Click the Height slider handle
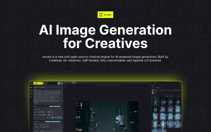 pos(44,115)
